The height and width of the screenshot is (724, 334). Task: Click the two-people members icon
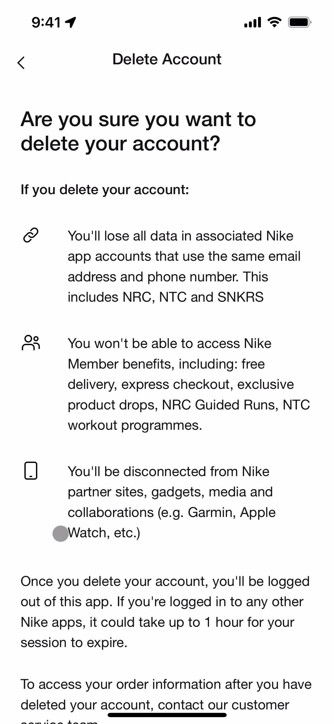(31, 343)
